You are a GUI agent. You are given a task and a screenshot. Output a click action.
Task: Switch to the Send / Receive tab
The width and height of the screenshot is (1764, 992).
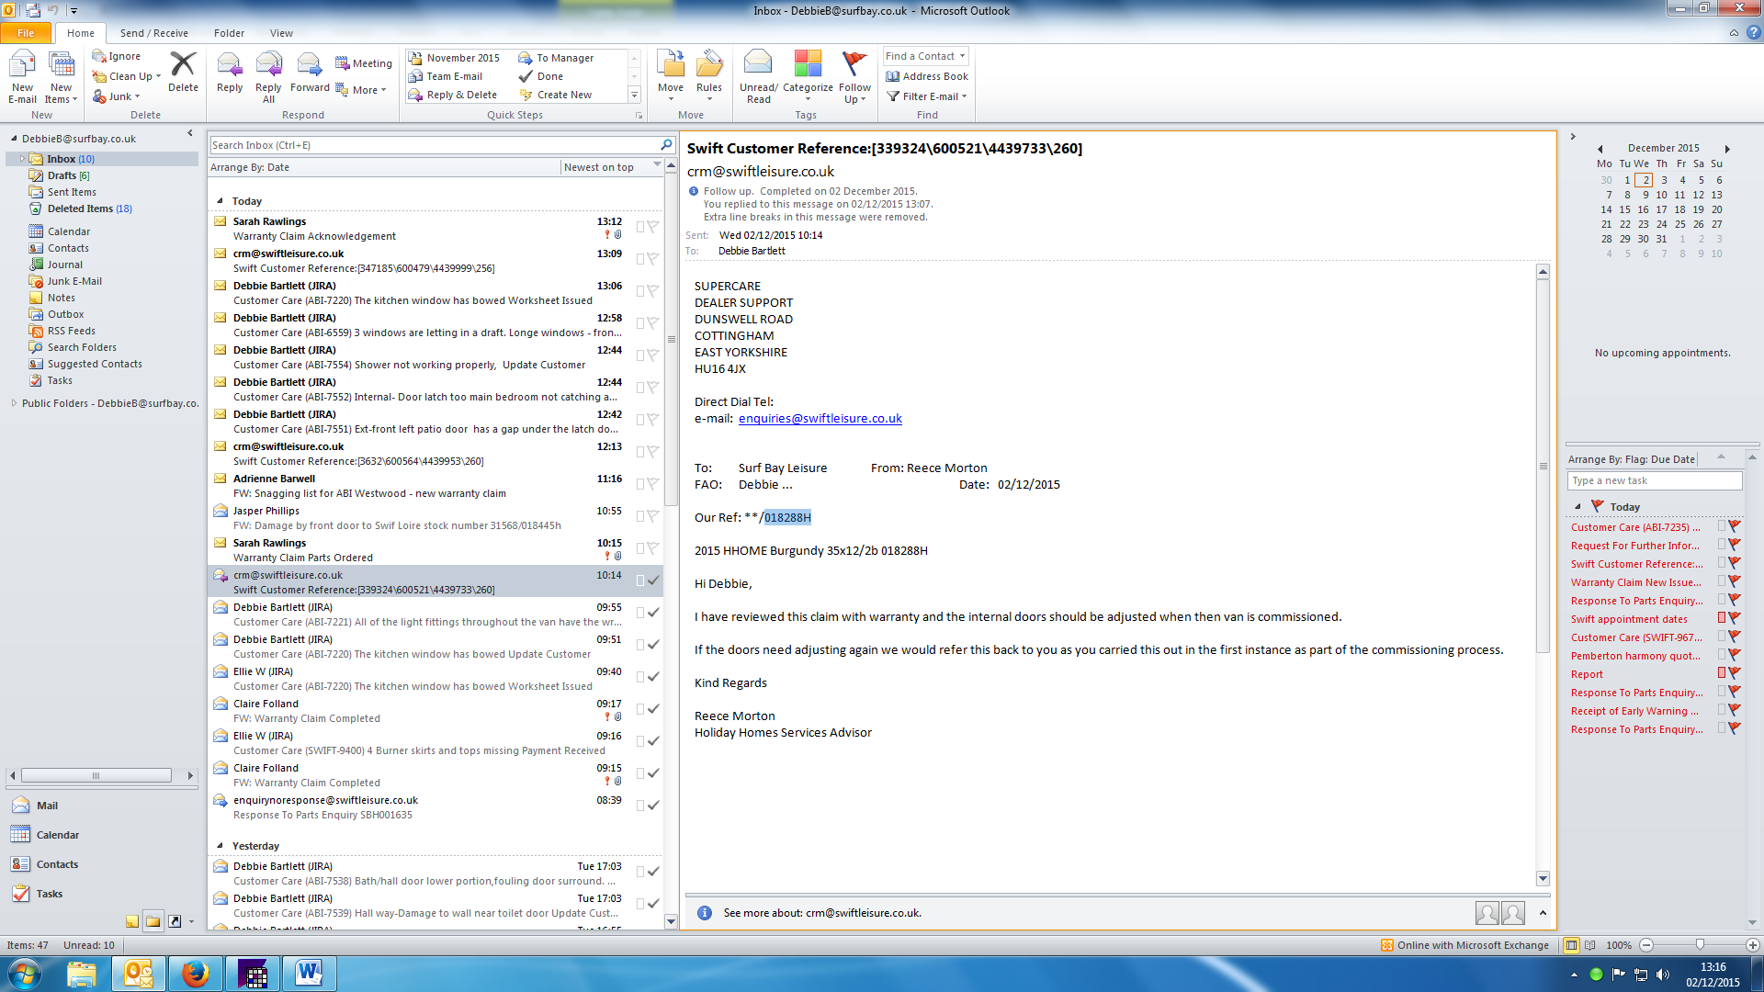click(x=153, y=33)
